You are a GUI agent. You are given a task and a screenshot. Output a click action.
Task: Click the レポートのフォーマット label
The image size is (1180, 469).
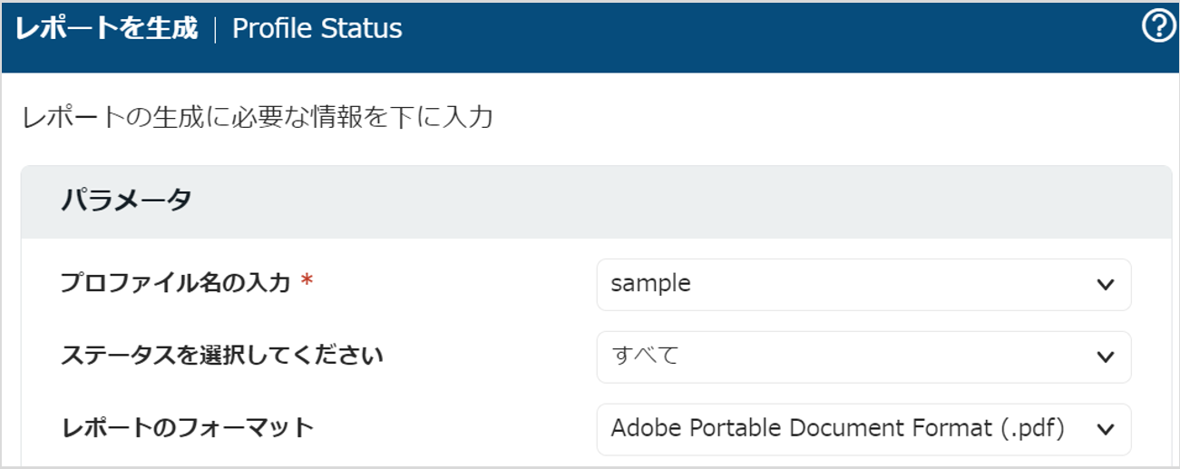(187, 428)
